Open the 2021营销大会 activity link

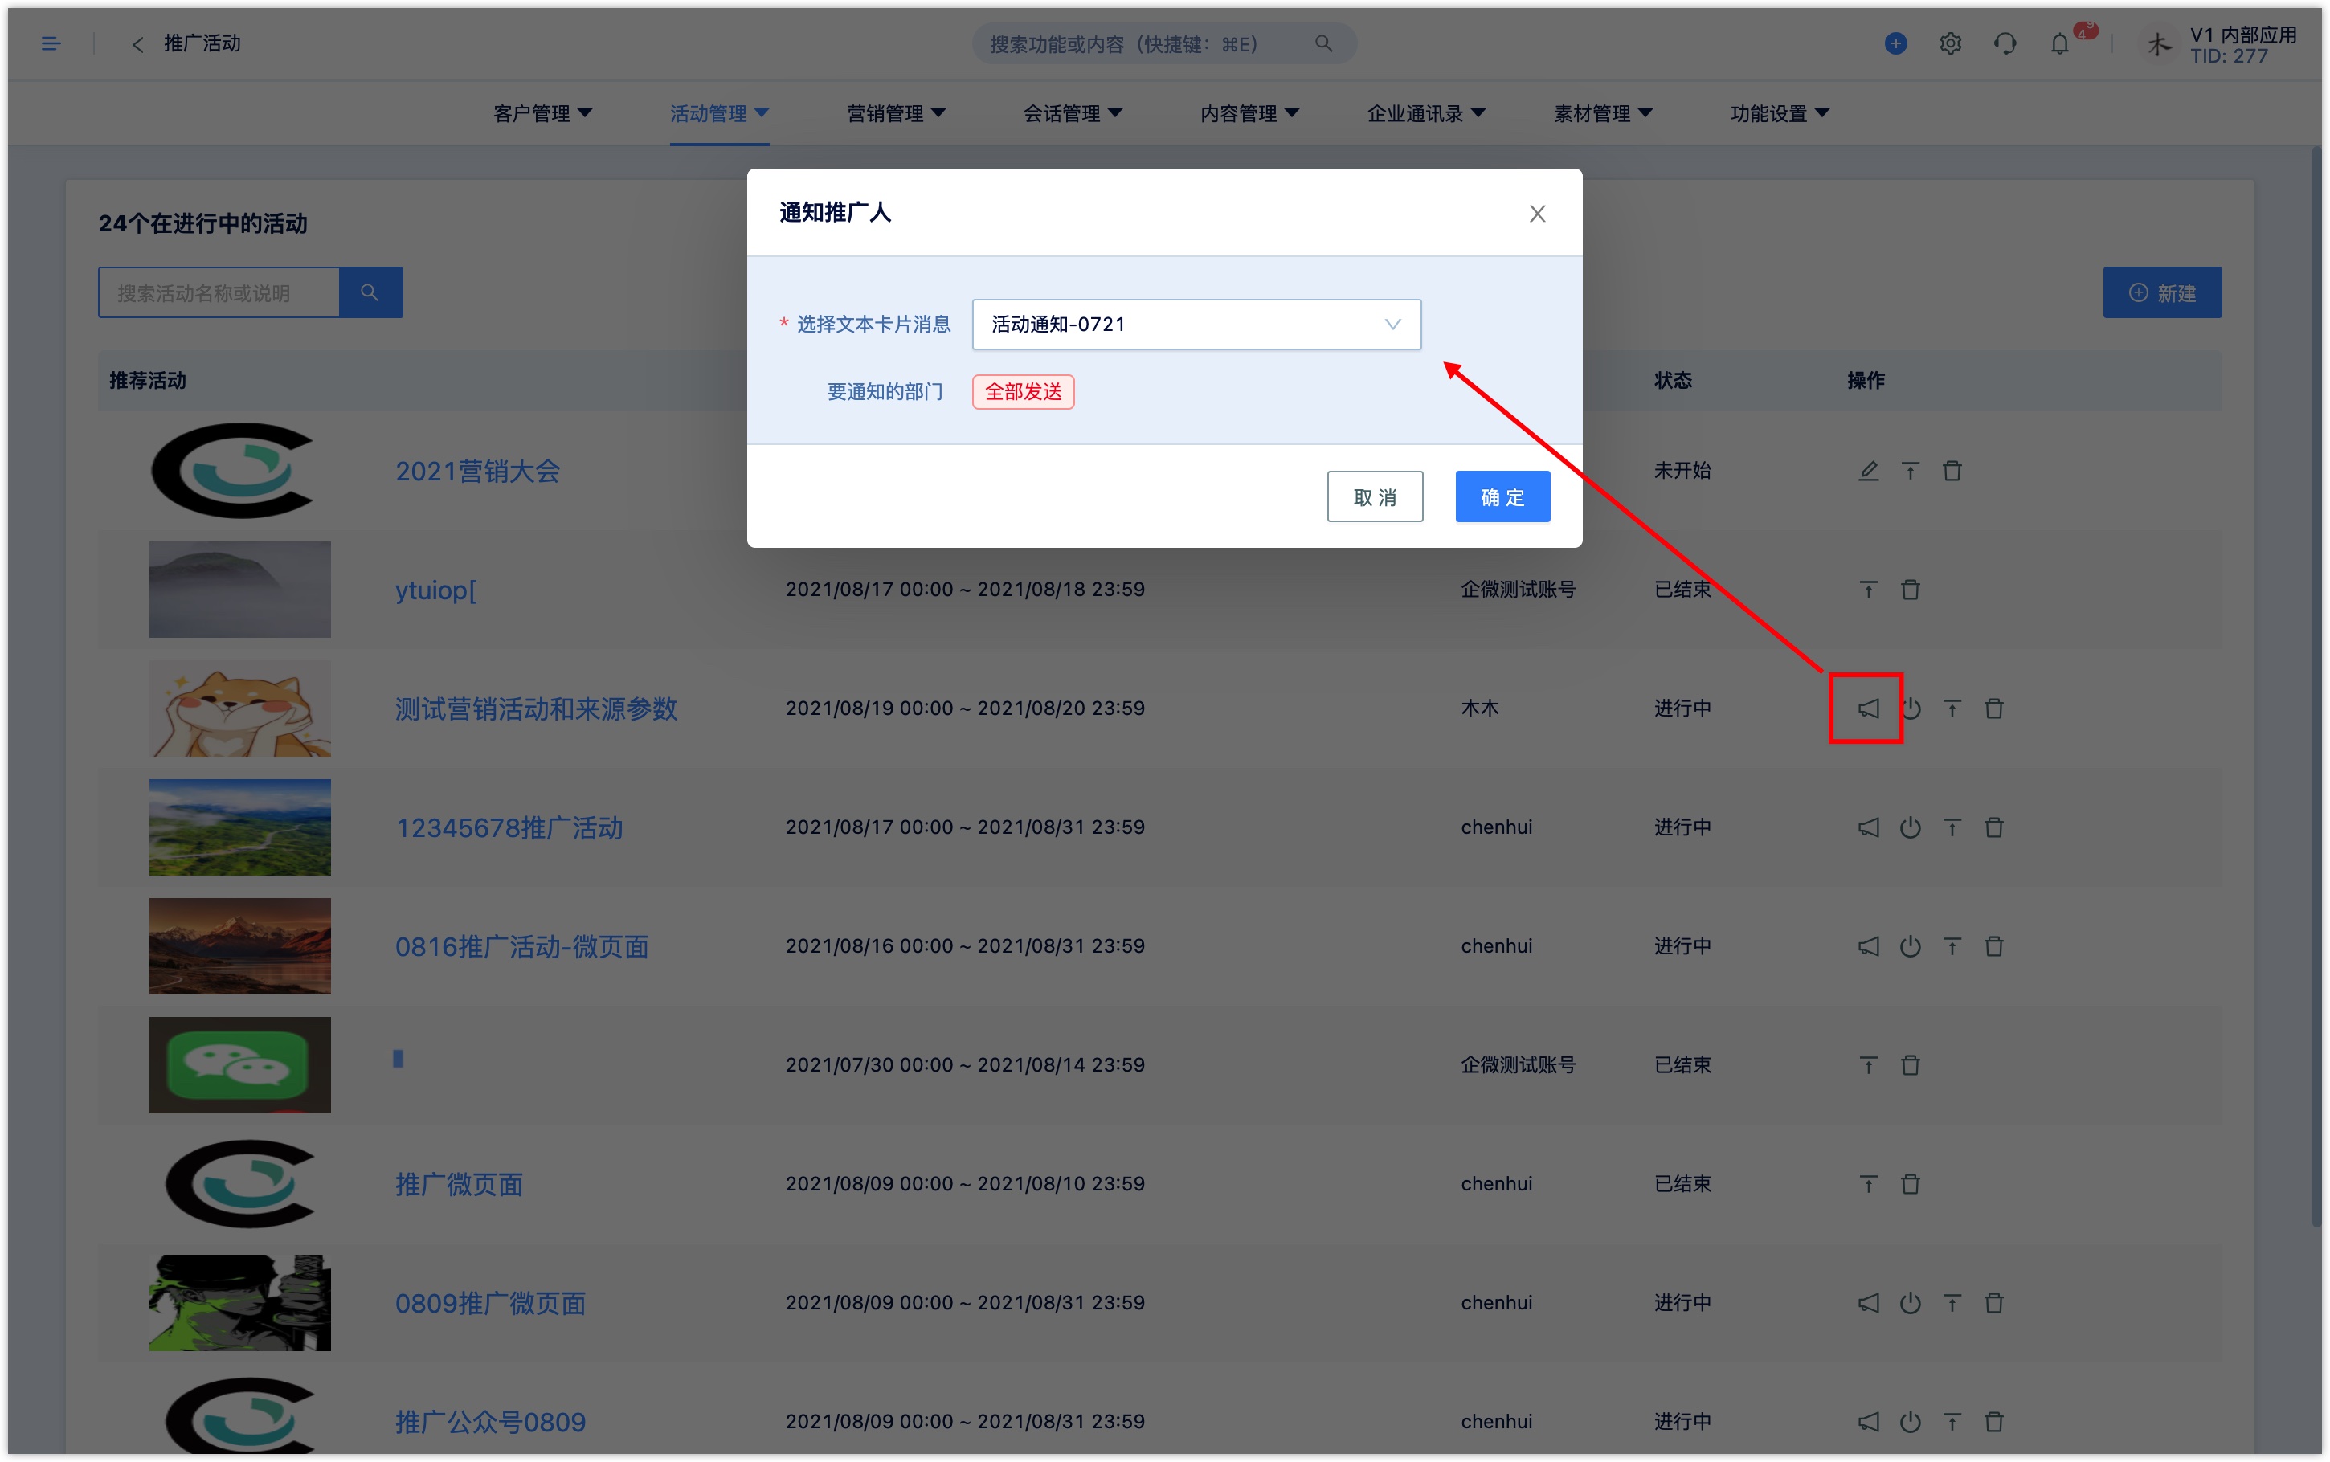(x=477, y=471)
